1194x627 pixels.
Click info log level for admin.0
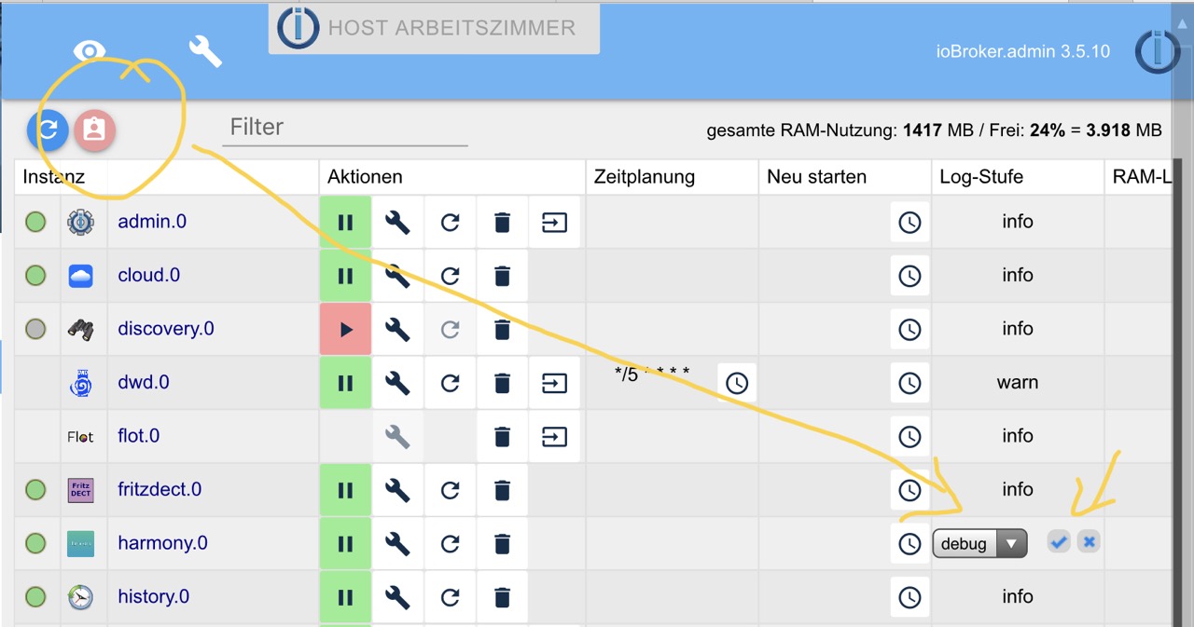(x=1018, y=222)
